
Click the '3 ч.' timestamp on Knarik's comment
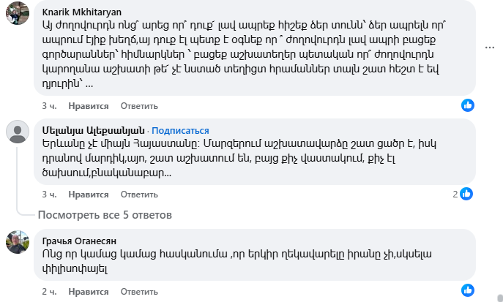click(48, 105)
